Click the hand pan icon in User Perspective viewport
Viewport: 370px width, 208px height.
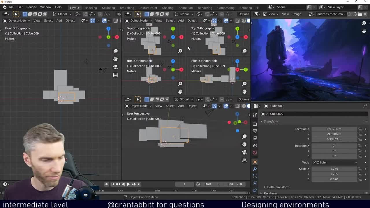[244, 144]
